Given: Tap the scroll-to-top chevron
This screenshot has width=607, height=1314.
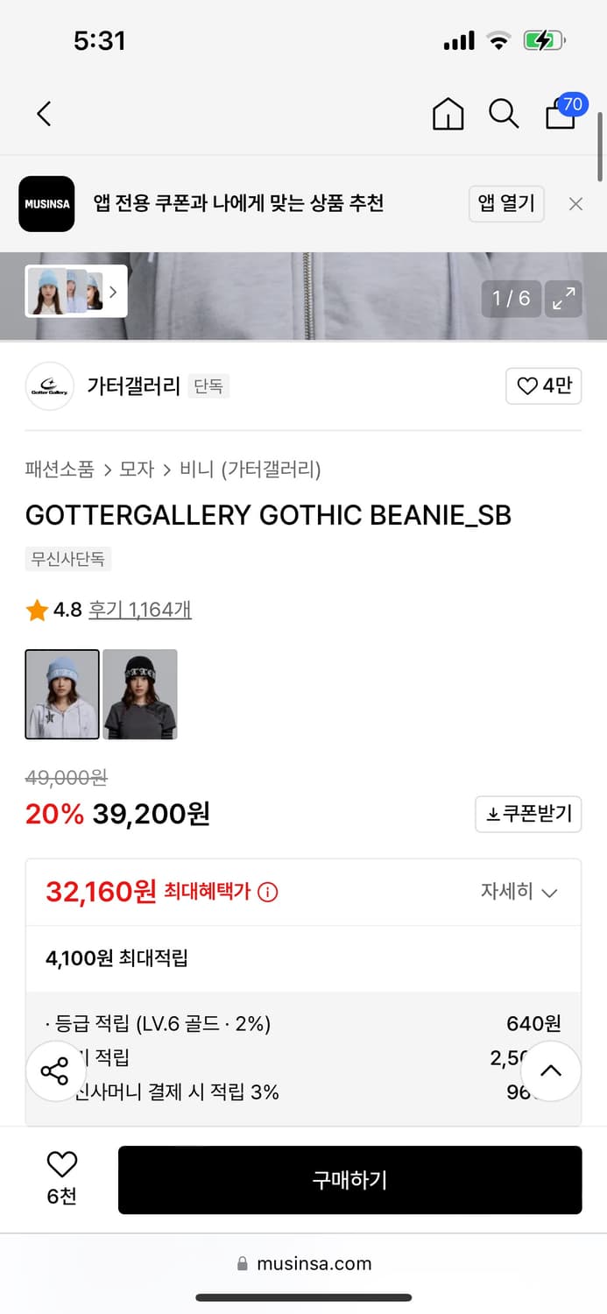Looking at the screenshot, I should [x=550, y=1070].
